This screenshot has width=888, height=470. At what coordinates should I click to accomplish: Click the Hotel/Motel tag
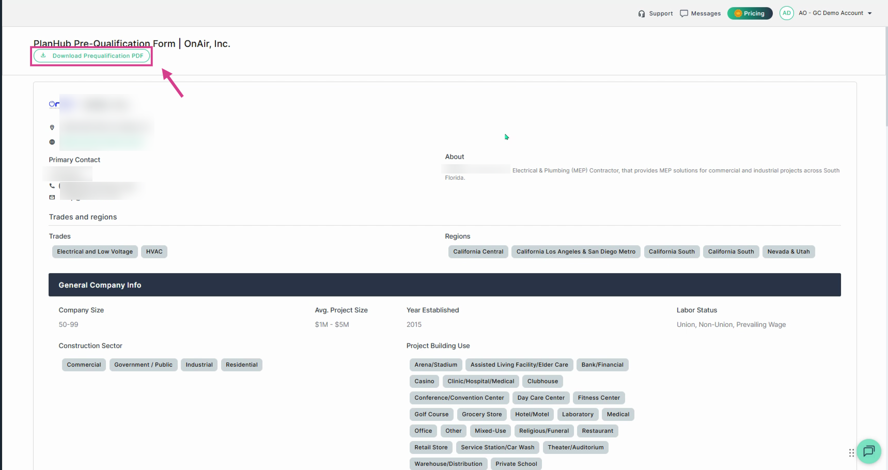[532, 414]
